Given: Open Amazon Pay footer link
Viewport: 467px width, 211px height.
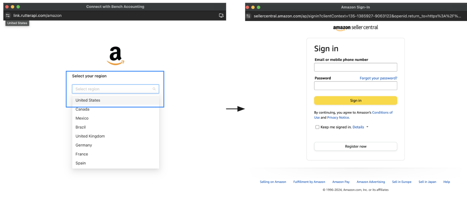Looking at the screenshot, I should (x=341, y=182).
